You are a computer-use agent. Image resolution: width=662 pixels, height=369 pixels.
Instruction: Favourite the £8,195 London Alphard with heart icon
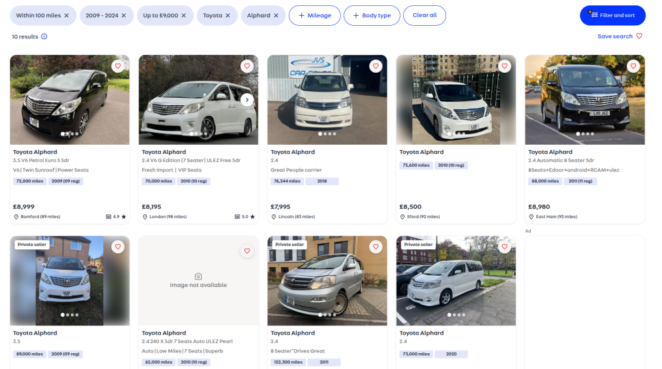(x=247, y=66)
